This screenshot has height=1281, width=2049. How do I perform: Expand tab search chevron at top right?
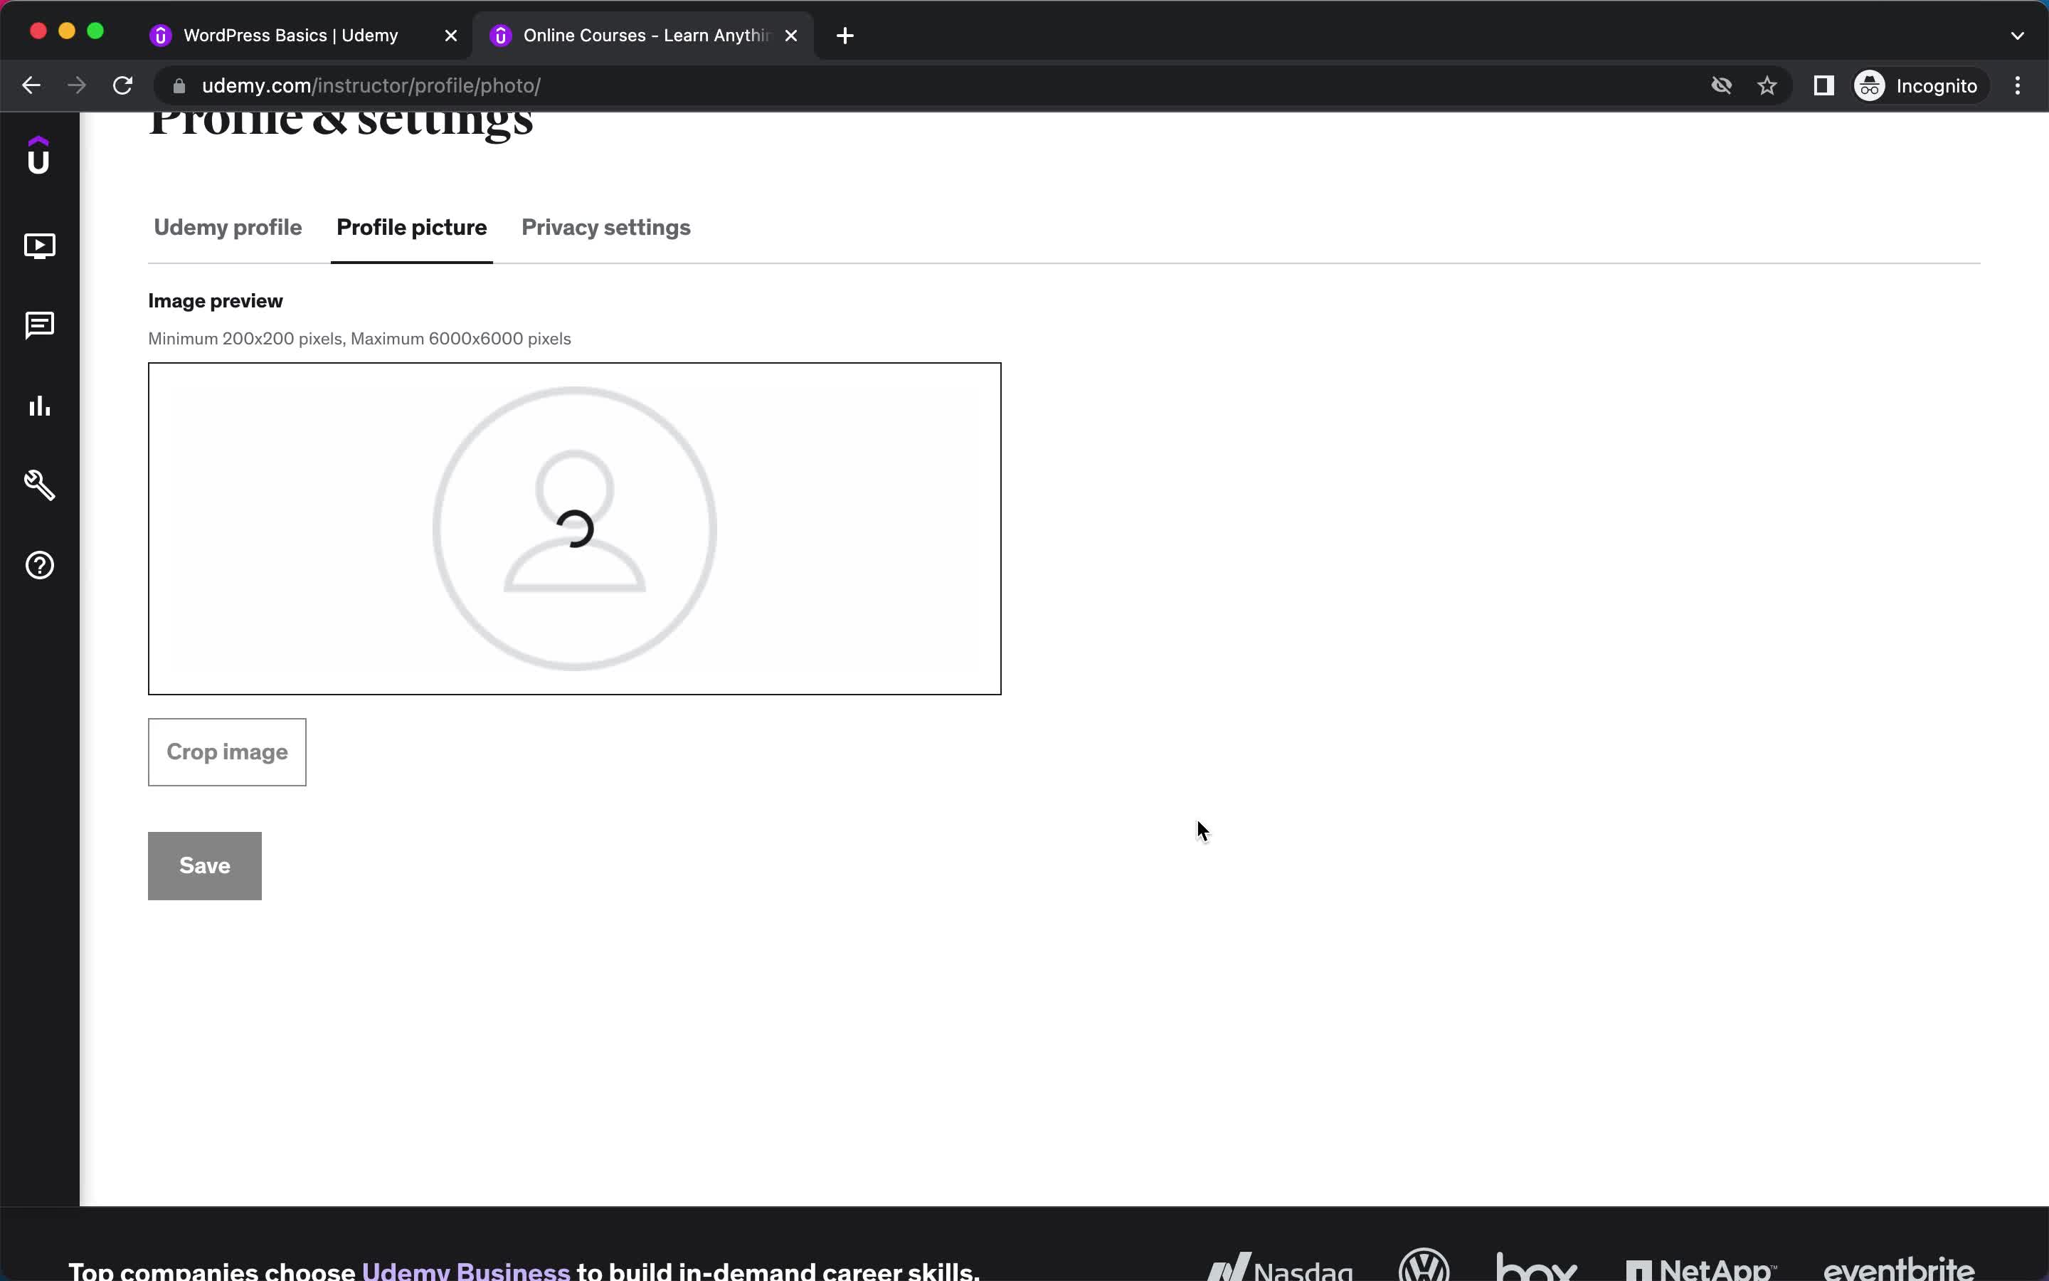(x=2017, y=36)
